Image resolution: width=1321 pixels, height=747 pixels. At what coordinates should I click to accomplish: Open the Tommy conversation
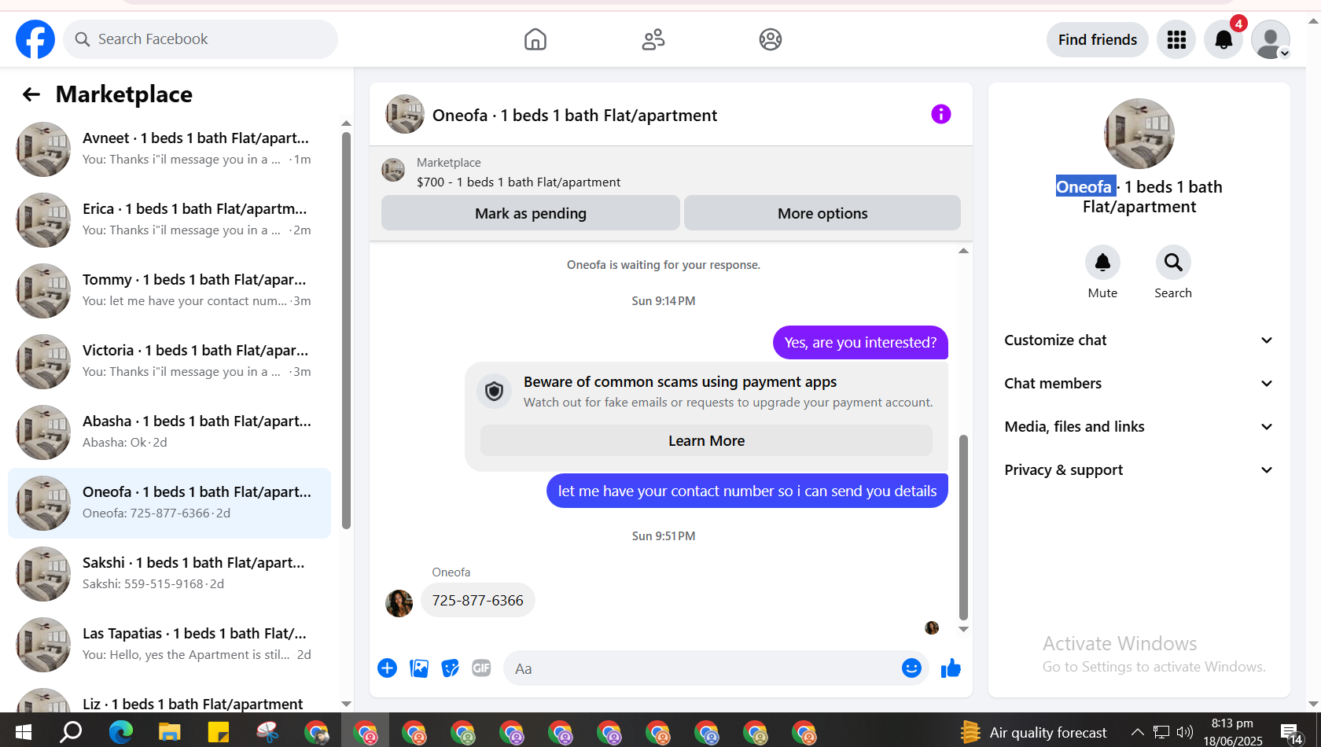click(169, 291)
